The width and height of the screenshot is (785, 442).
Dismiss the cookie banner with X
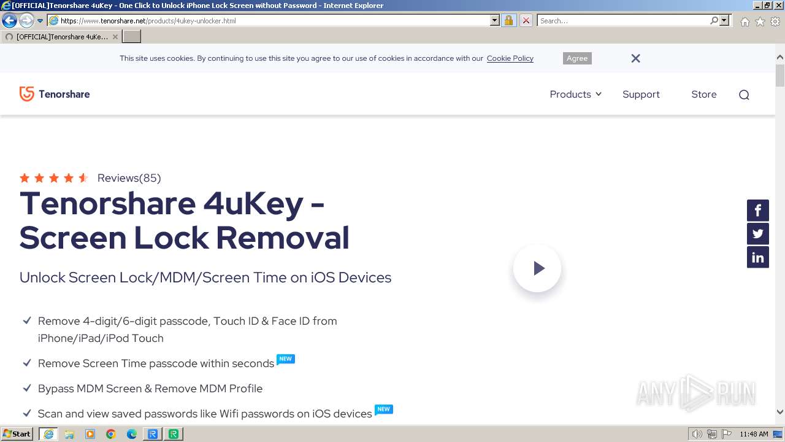635,58
